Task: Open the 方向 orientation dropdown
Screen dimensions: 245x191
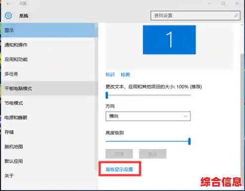Action: (x=148, y=116)
